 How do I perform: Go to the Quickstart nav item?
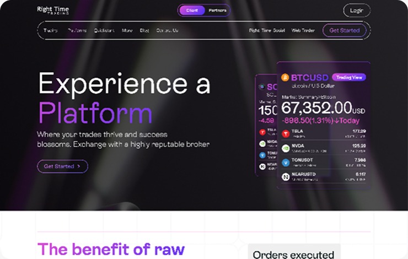104,30
